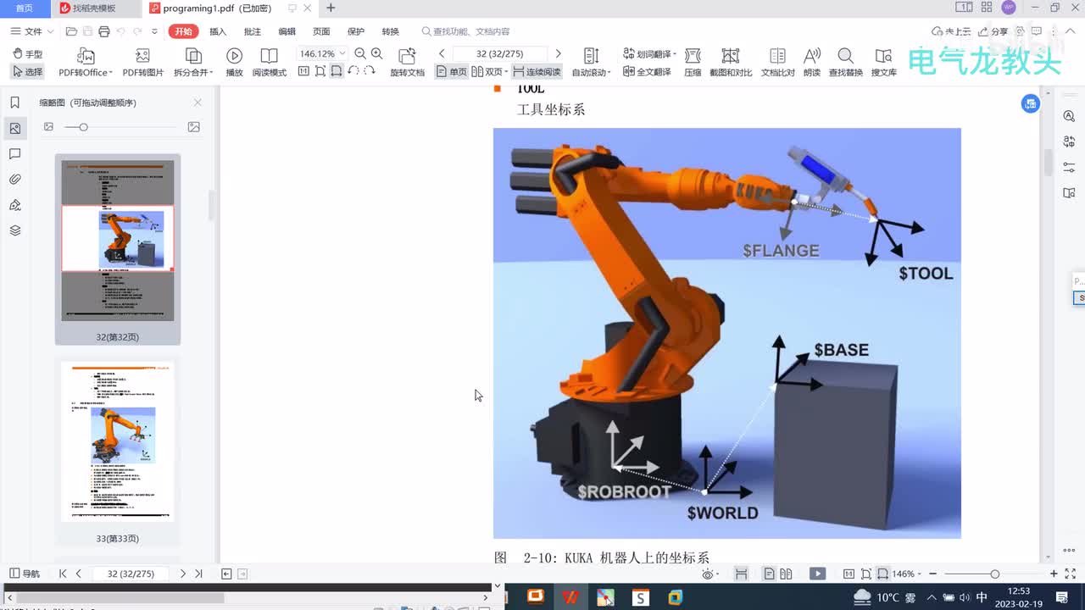This screenshot has height=610, width=1085.
Task: Switch to the 首页 home tab
Action: tap(25, 8)
